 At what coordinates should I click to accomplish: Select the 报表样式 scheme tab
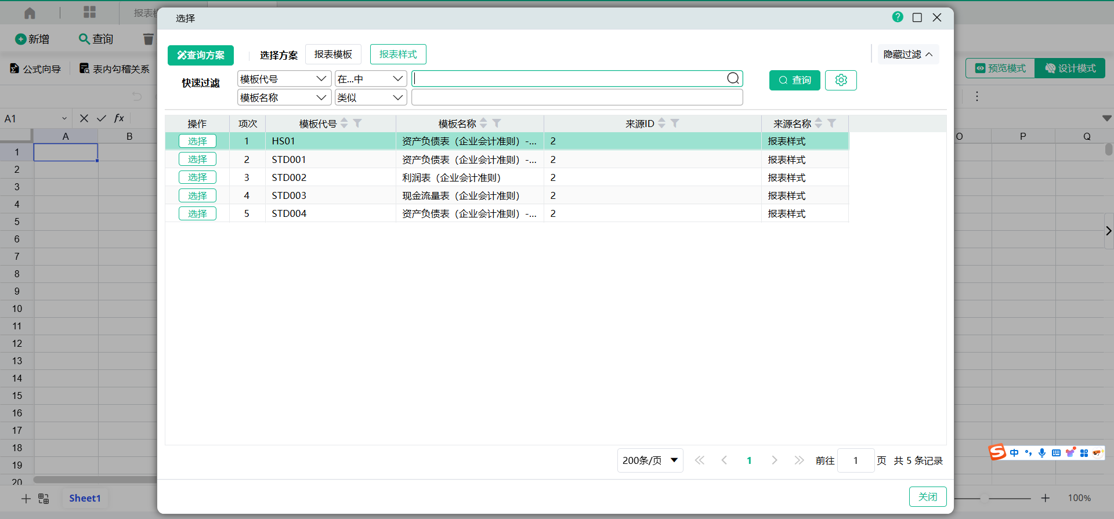coord(398,55)
